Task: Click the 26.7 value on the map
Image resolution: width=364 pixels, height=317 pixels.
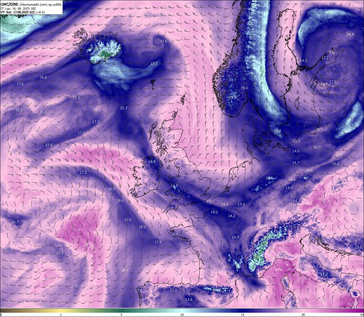Action: tap(97, 109)
